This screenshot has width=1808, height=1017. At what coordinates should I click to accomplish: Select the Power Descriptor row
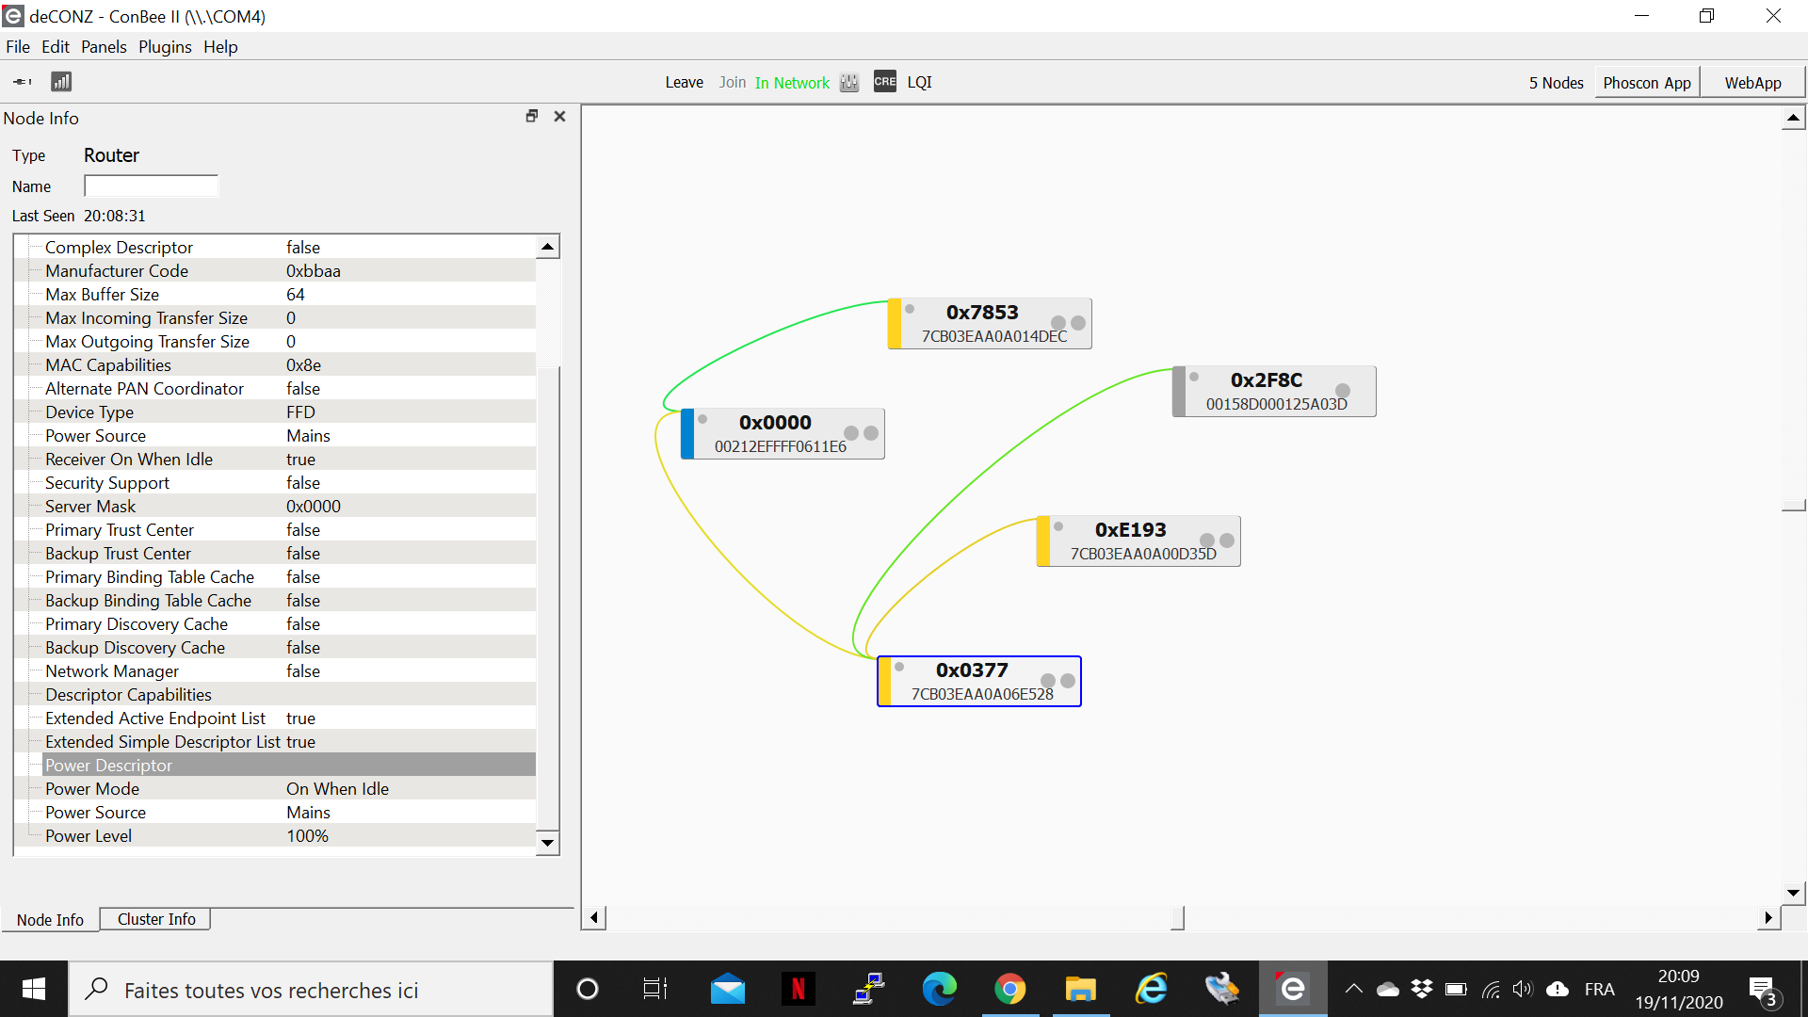tap(288, 765)
